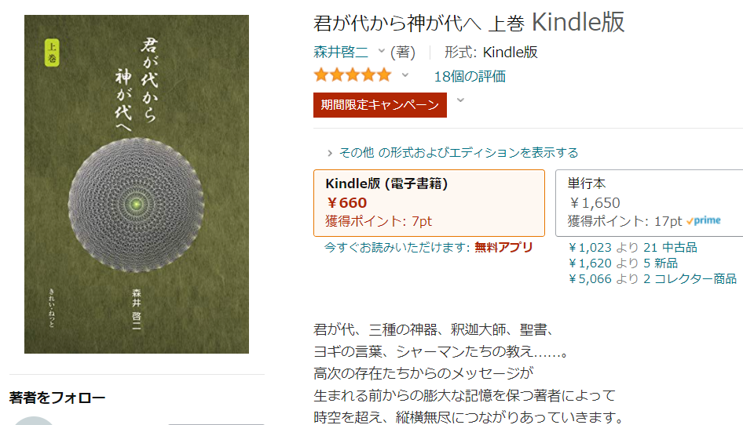743x425 pixels.
Task: Open the 君が代から神が代へ book cover image
Action: coord(137,184)
